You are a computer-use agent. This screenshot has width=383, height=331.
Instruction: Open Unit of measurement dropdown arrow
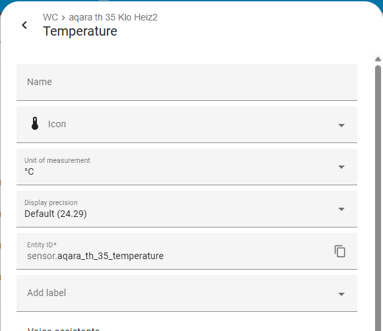point(341,167)
